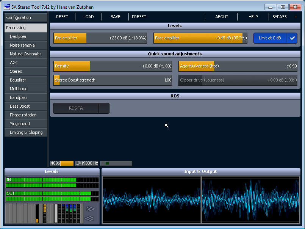Click the OUT level meter
Viewport: 305px width, 229px height.
coord(52,196)
